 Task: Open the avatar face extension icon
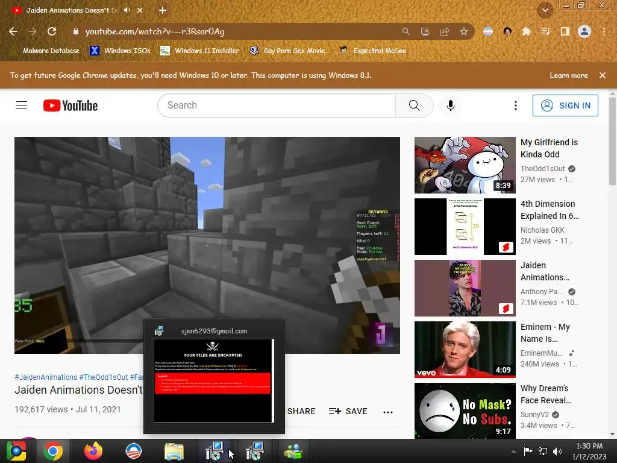507,31
